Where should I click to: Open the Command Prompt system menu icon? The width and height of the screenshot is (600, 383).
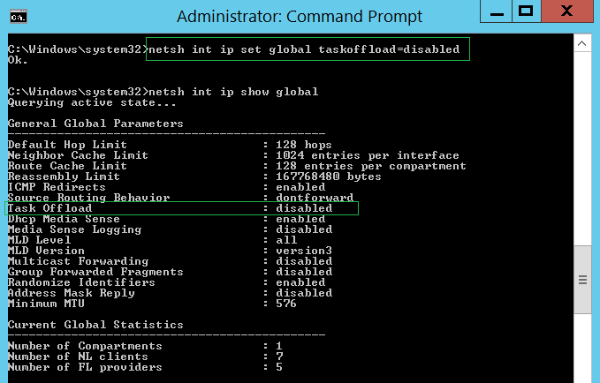16,16
